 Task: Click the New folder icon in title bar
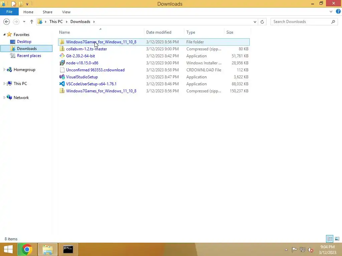tap(21, 4)
